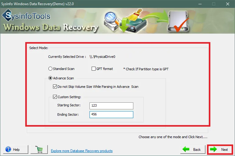Click the Starting Sector label

(x=69, y=105)
